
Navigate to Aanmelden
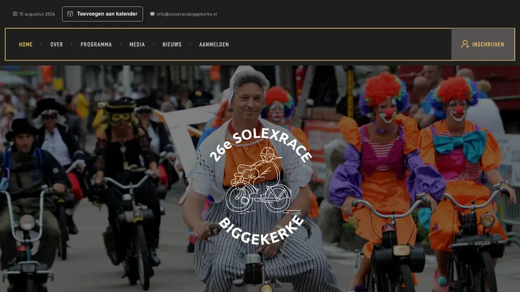tap(214, 44)
